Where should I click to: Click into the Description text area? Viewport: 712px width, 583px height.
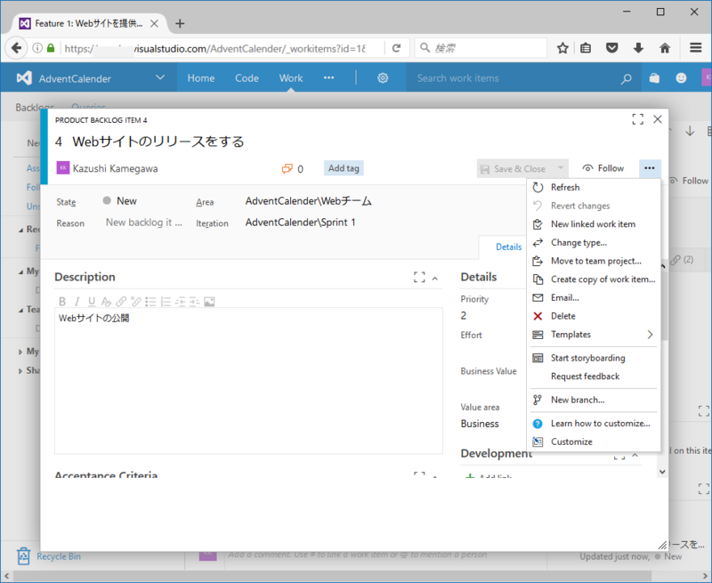pyautogui.click(x=248, y=381)
